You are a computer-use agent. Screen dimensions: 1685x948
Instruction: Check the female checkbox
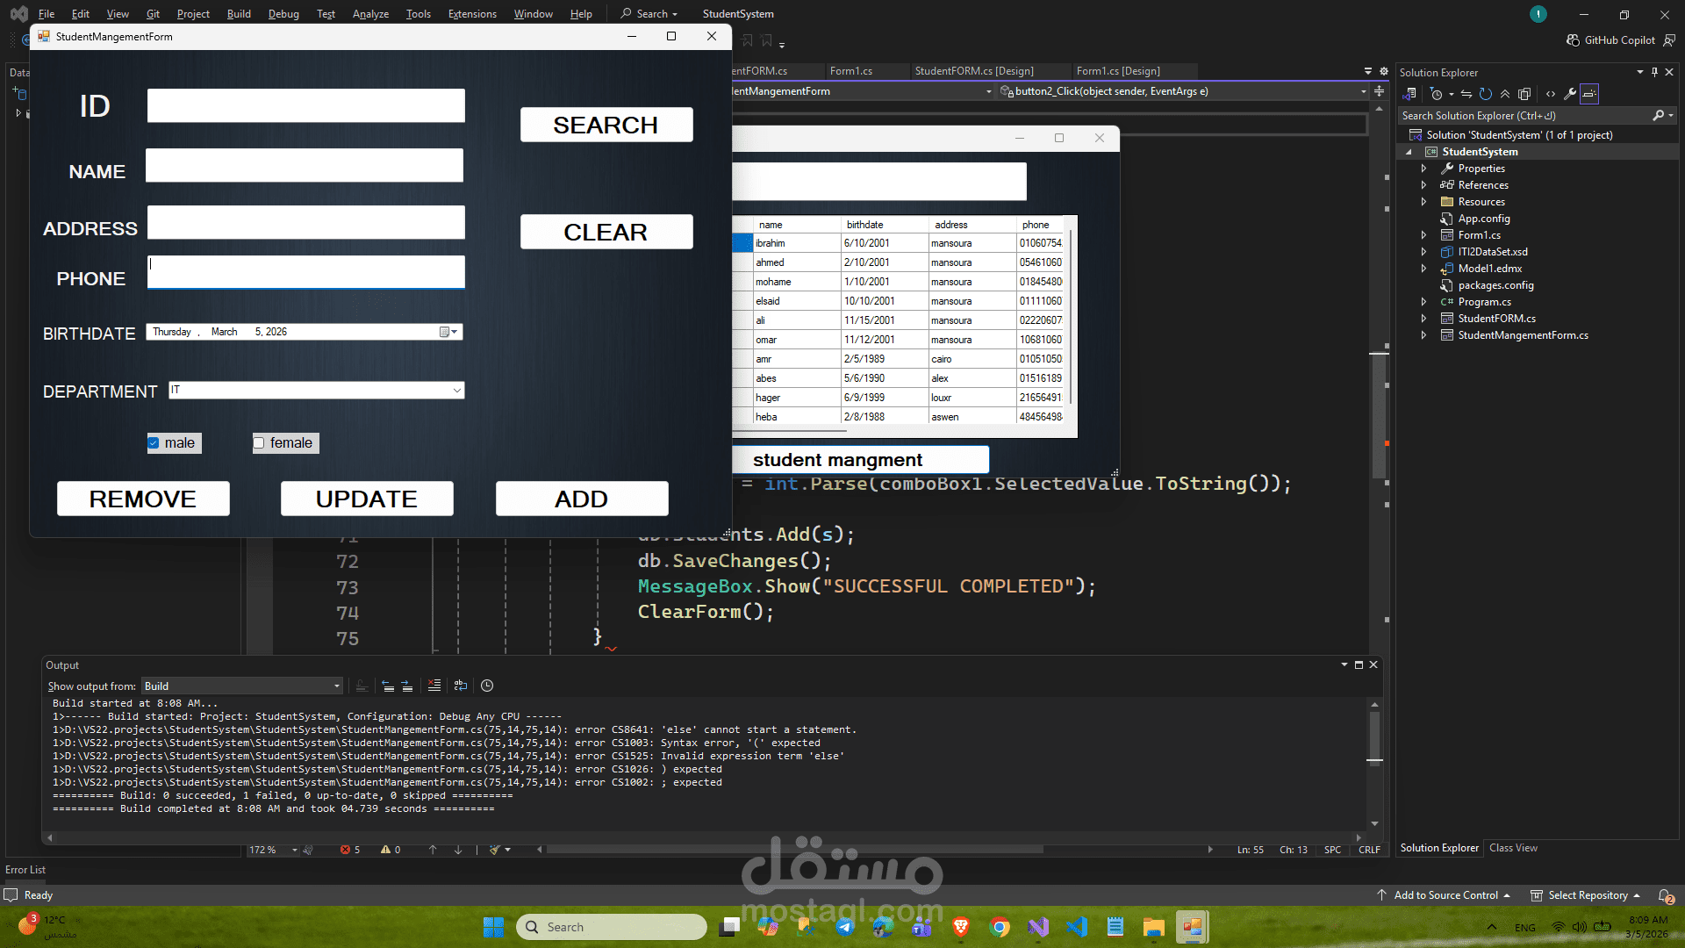point(259,443)
